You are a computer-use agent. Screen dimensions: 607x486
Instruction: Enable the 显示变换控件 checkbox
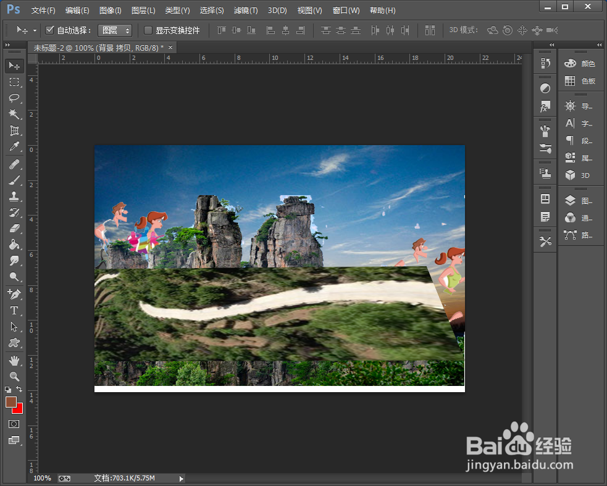point(148,30)
